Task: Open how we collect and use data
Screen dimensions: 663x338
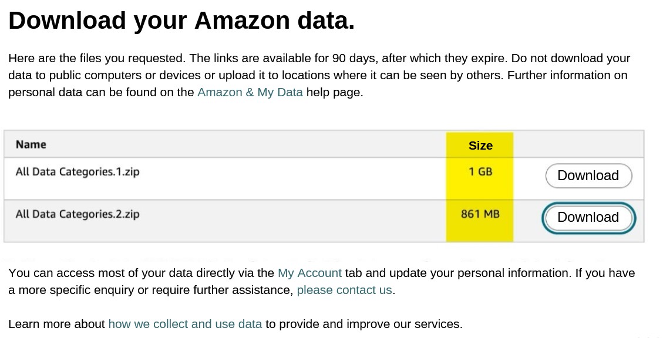Action: pos(185,323)
